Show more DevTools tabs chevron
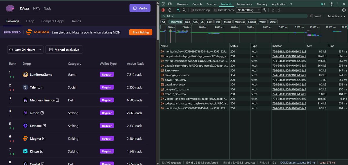The height and width of the screenshot is (165, 348). pos(291,4)
